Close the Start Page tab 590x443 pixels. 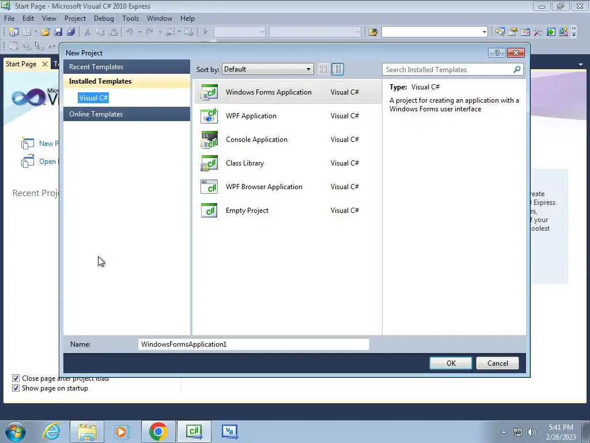point(45,64)
